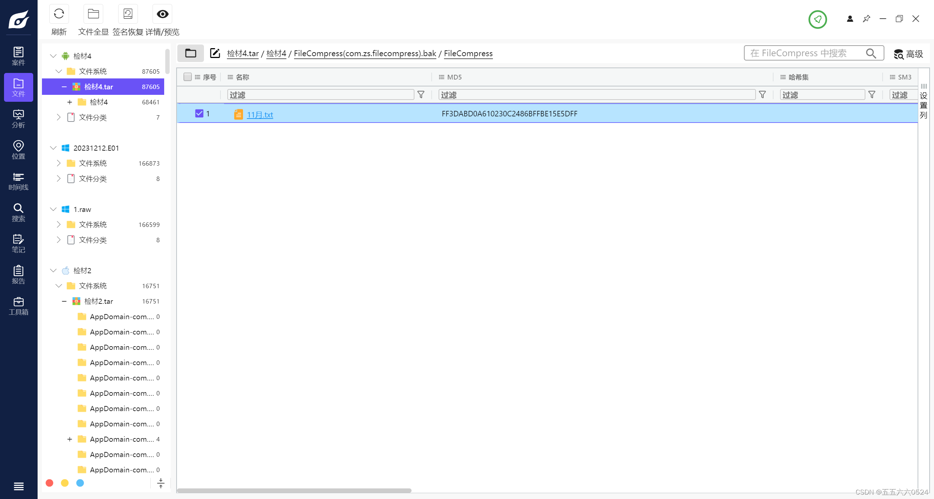
Task: Open the 时间线 timeline sidebar section
Action: point(18,181)
